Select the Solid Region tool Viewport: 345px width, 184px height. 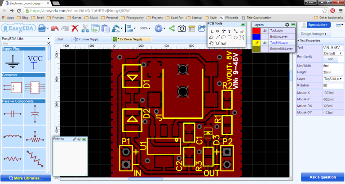211,37
